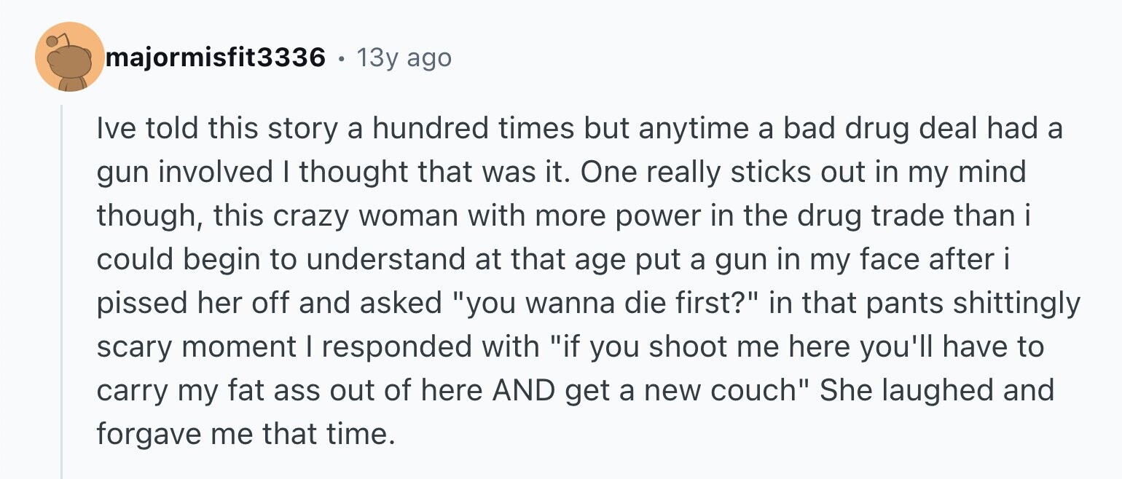Screen dimensions: 1122x479
Task: Open majormisfit3336's avatar icon
Action: (71, 57)
